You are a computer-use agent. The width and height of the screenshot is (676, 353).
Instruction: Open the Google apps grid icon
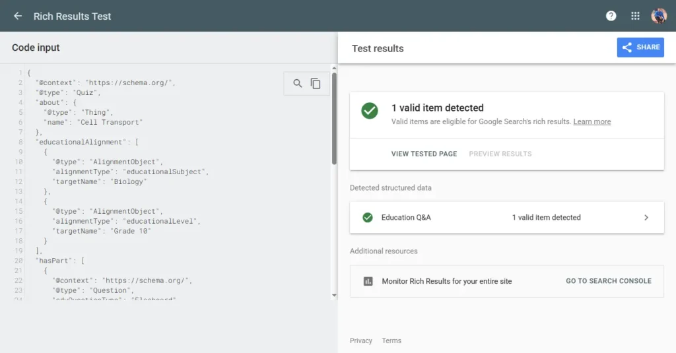pos(635,16)
